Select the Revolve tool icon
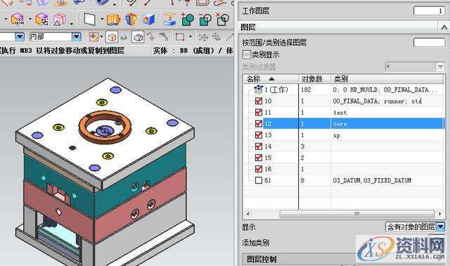 (131, 20)
